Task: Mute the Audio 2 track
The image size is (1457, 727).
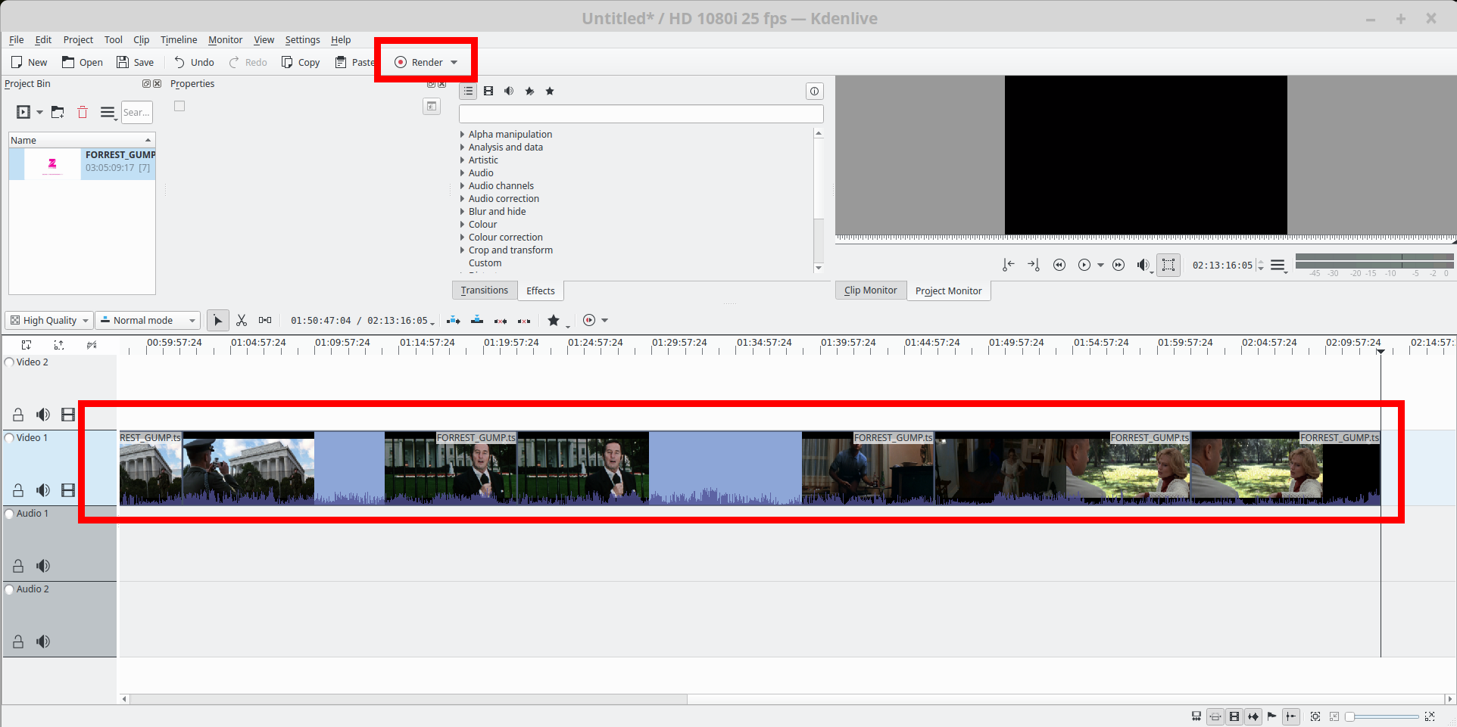Action: [43, 642]
